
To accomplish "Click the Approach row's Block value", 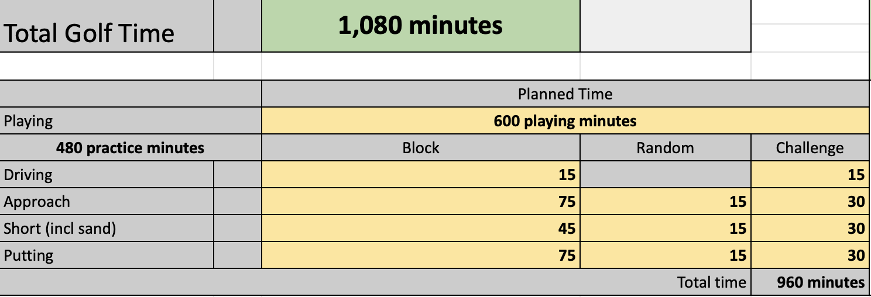I will coord(420,202).
